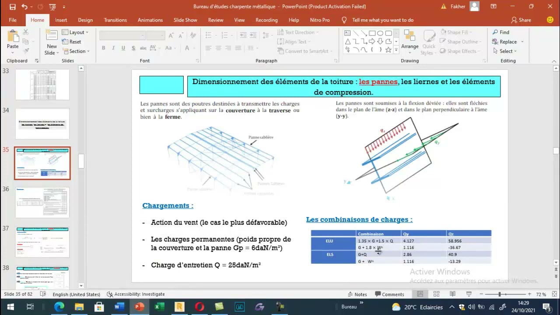Select the Rectangle shape in gallery
The image size is (560, 315).
tap(372, 33)
